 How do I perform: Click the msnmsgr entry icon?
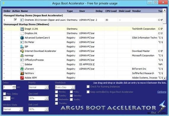point(22,56)
